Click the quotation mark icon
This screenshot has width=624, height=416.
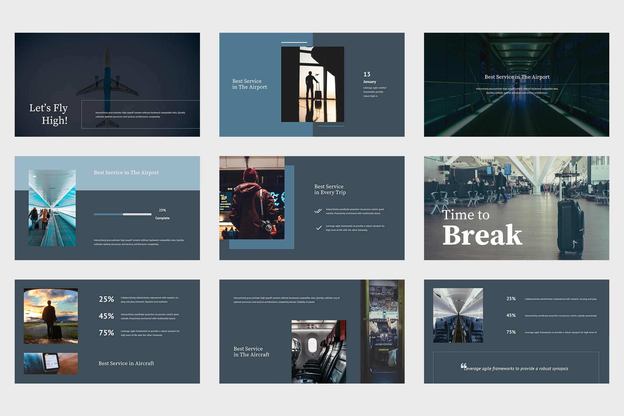coord(463,366)
